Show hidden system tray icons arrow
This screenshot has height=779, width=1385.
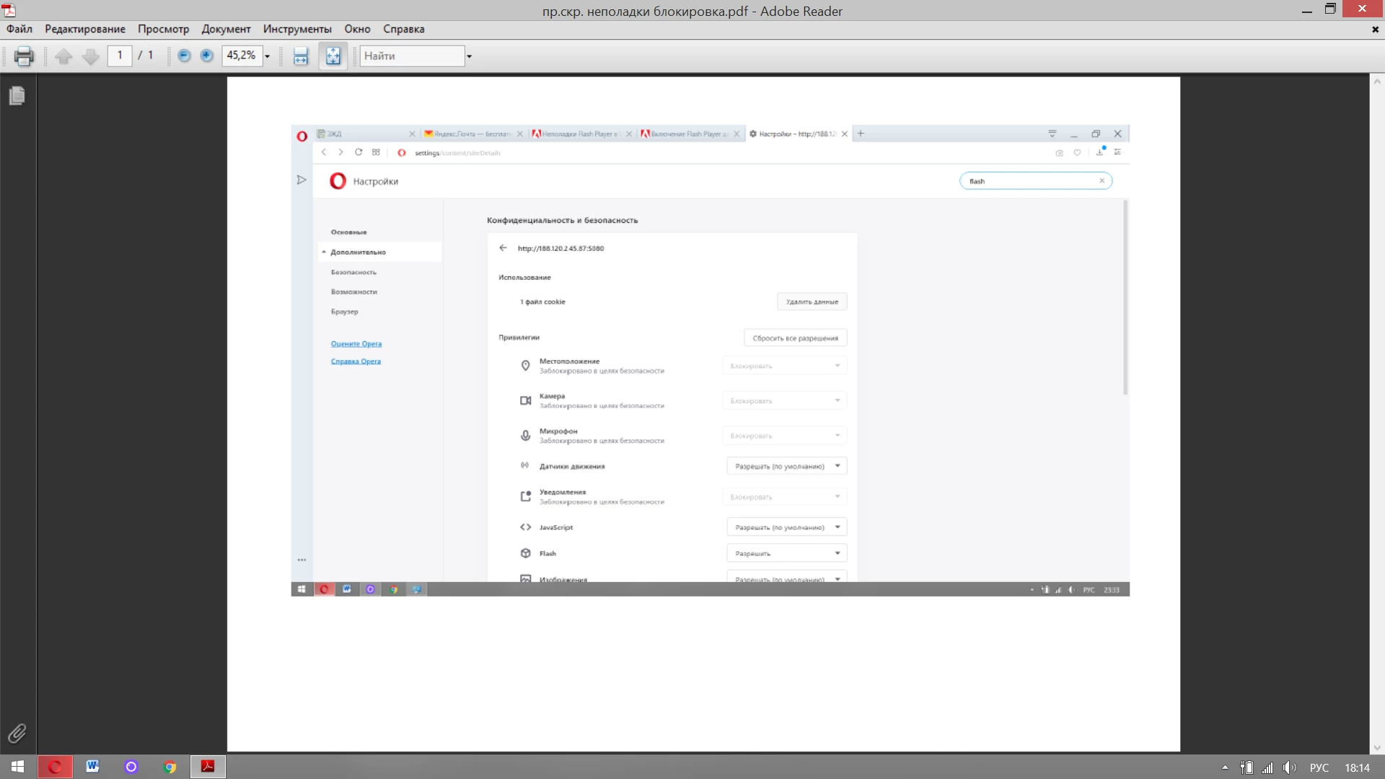click(x=1224, y=767)
